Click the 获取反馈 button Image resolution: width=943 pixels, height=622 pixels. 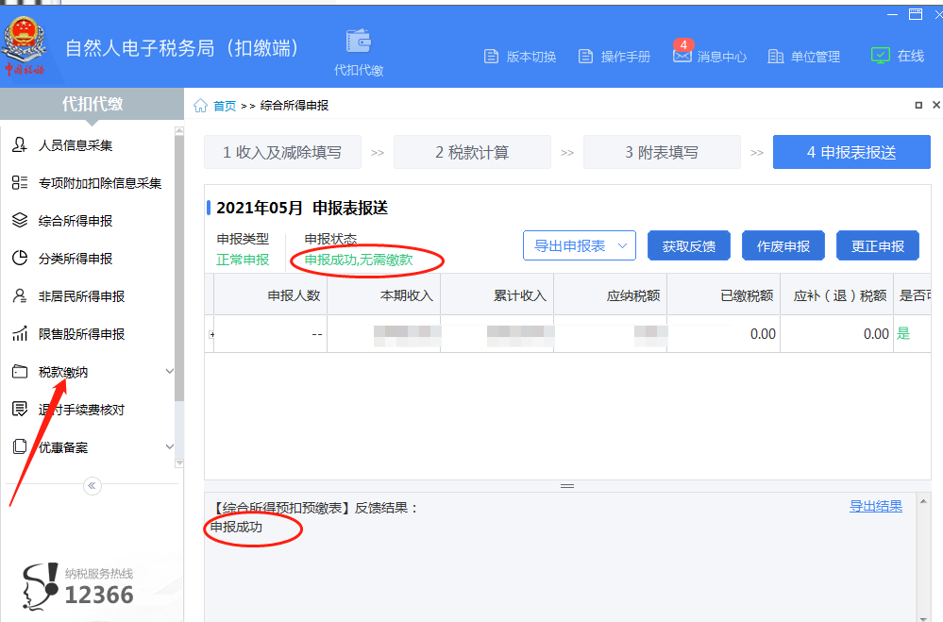pyautogui.click(x=688, y=245)
